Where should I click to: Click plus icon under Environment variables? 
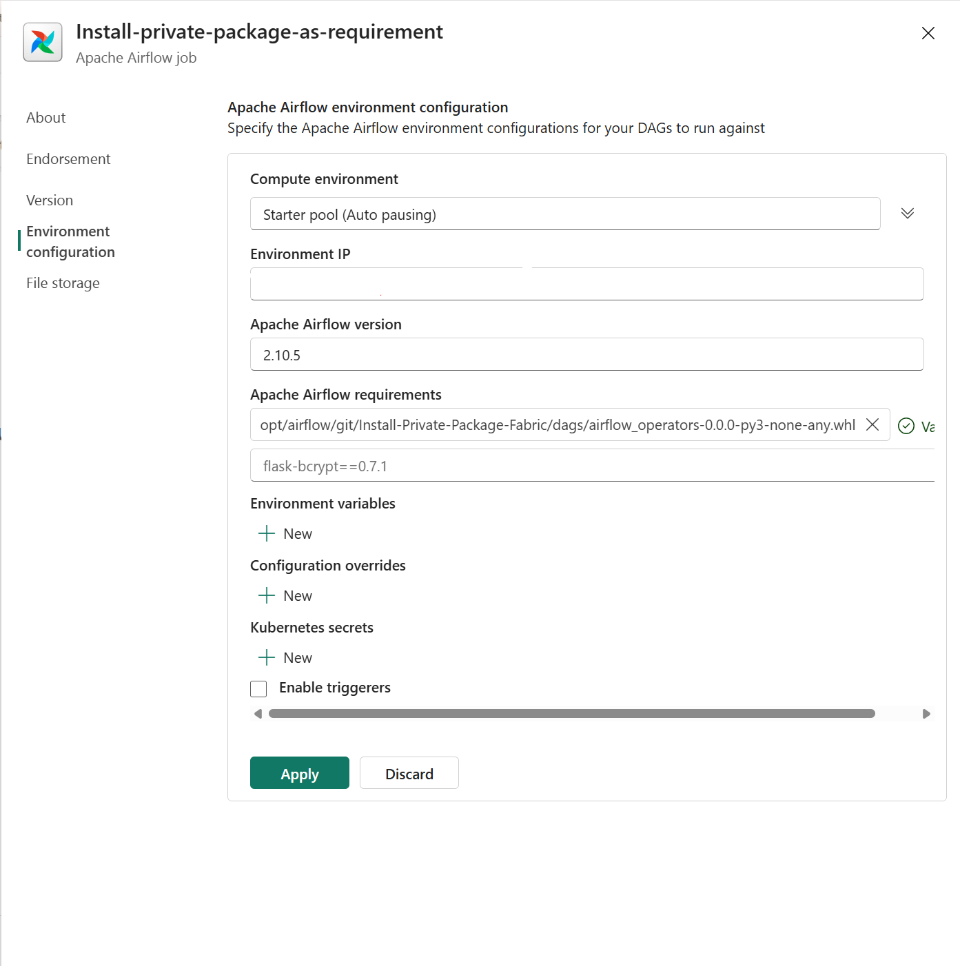click(266, 533)
